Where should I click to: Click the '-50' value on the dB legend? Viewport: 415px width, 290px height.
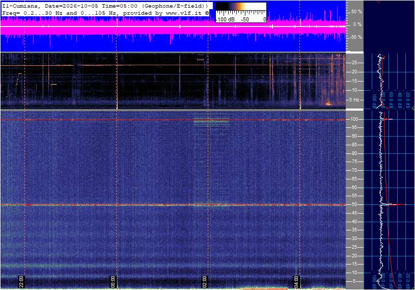click(x=244, y=19)
